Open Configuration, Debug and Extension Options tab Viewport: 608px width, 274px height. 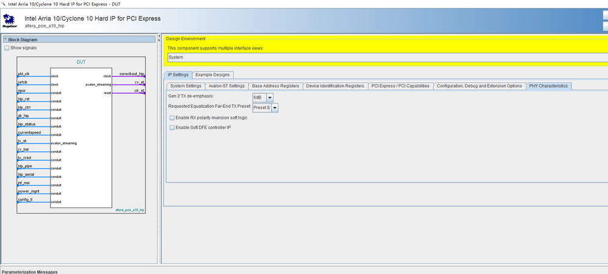click(479, 86)
